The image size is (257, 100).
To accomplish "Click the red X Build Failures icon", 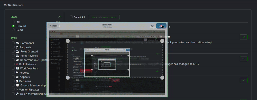I will point(17,64).
